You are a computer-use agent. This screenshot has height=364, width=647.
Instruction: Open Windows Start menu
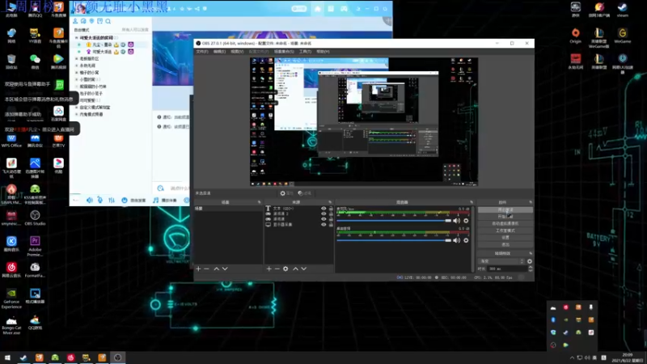[x=7, y=358]
